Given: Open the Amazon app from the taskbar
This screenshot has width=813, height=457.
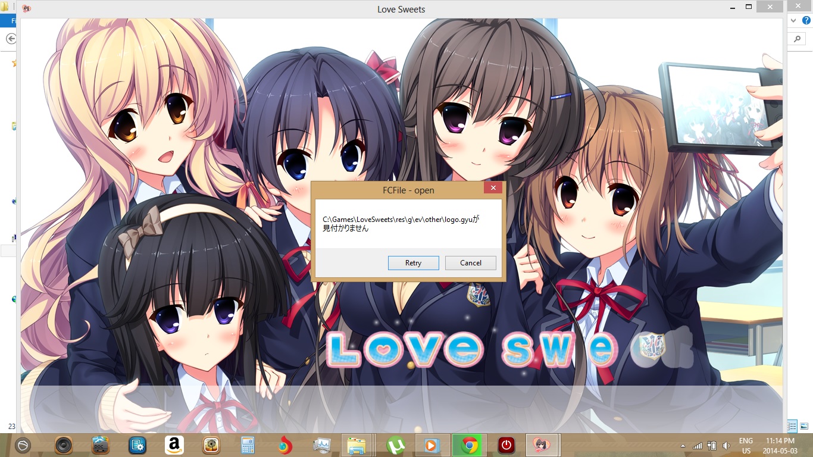Looking at the screenshot, I should pyautogui.click(x=174, y=445).
